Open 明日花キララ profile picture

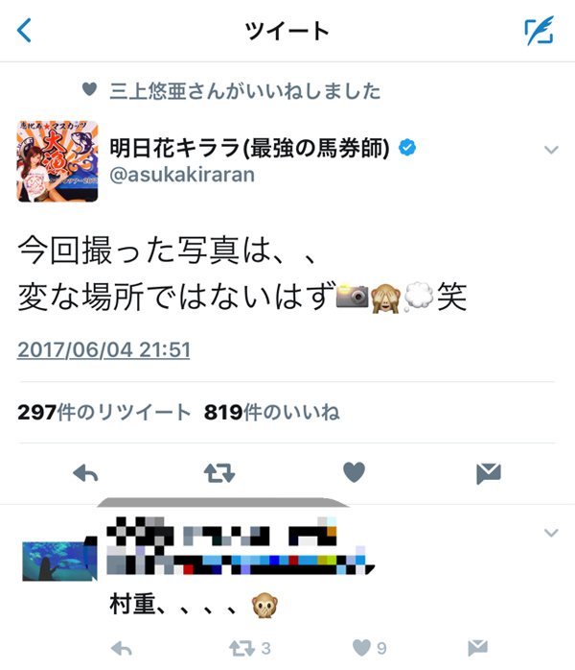coord(57,161)
